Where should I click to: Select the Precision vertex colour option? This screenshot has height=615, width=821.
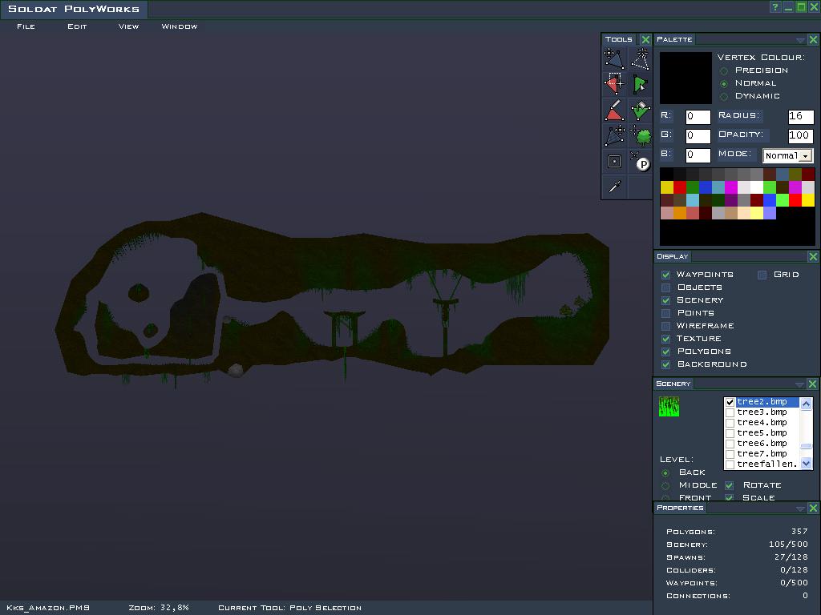click(724, 70)
